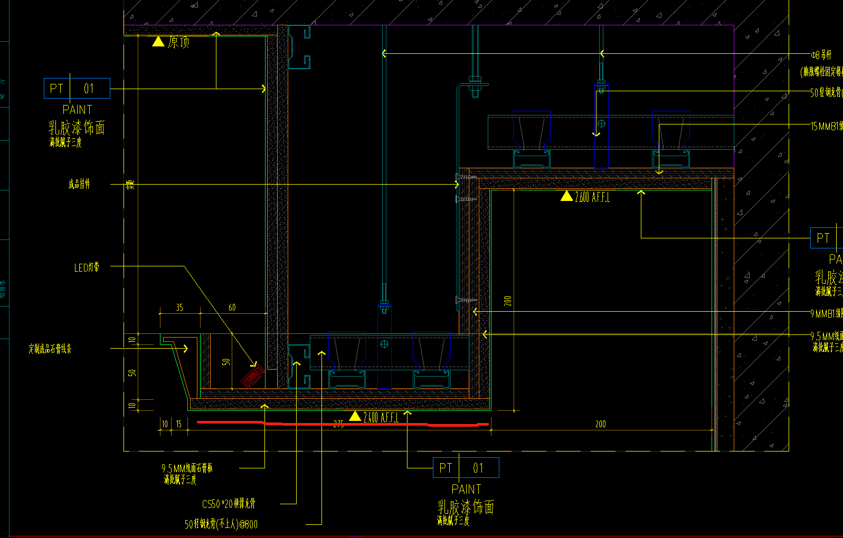Click the 15 dimension text
843x538 pixels.
(179, 424)
